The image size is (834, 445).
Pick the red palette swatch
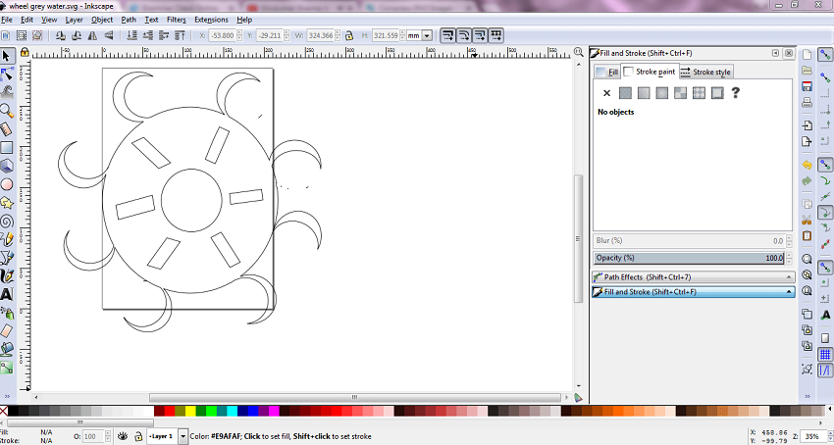coord(170,411)
